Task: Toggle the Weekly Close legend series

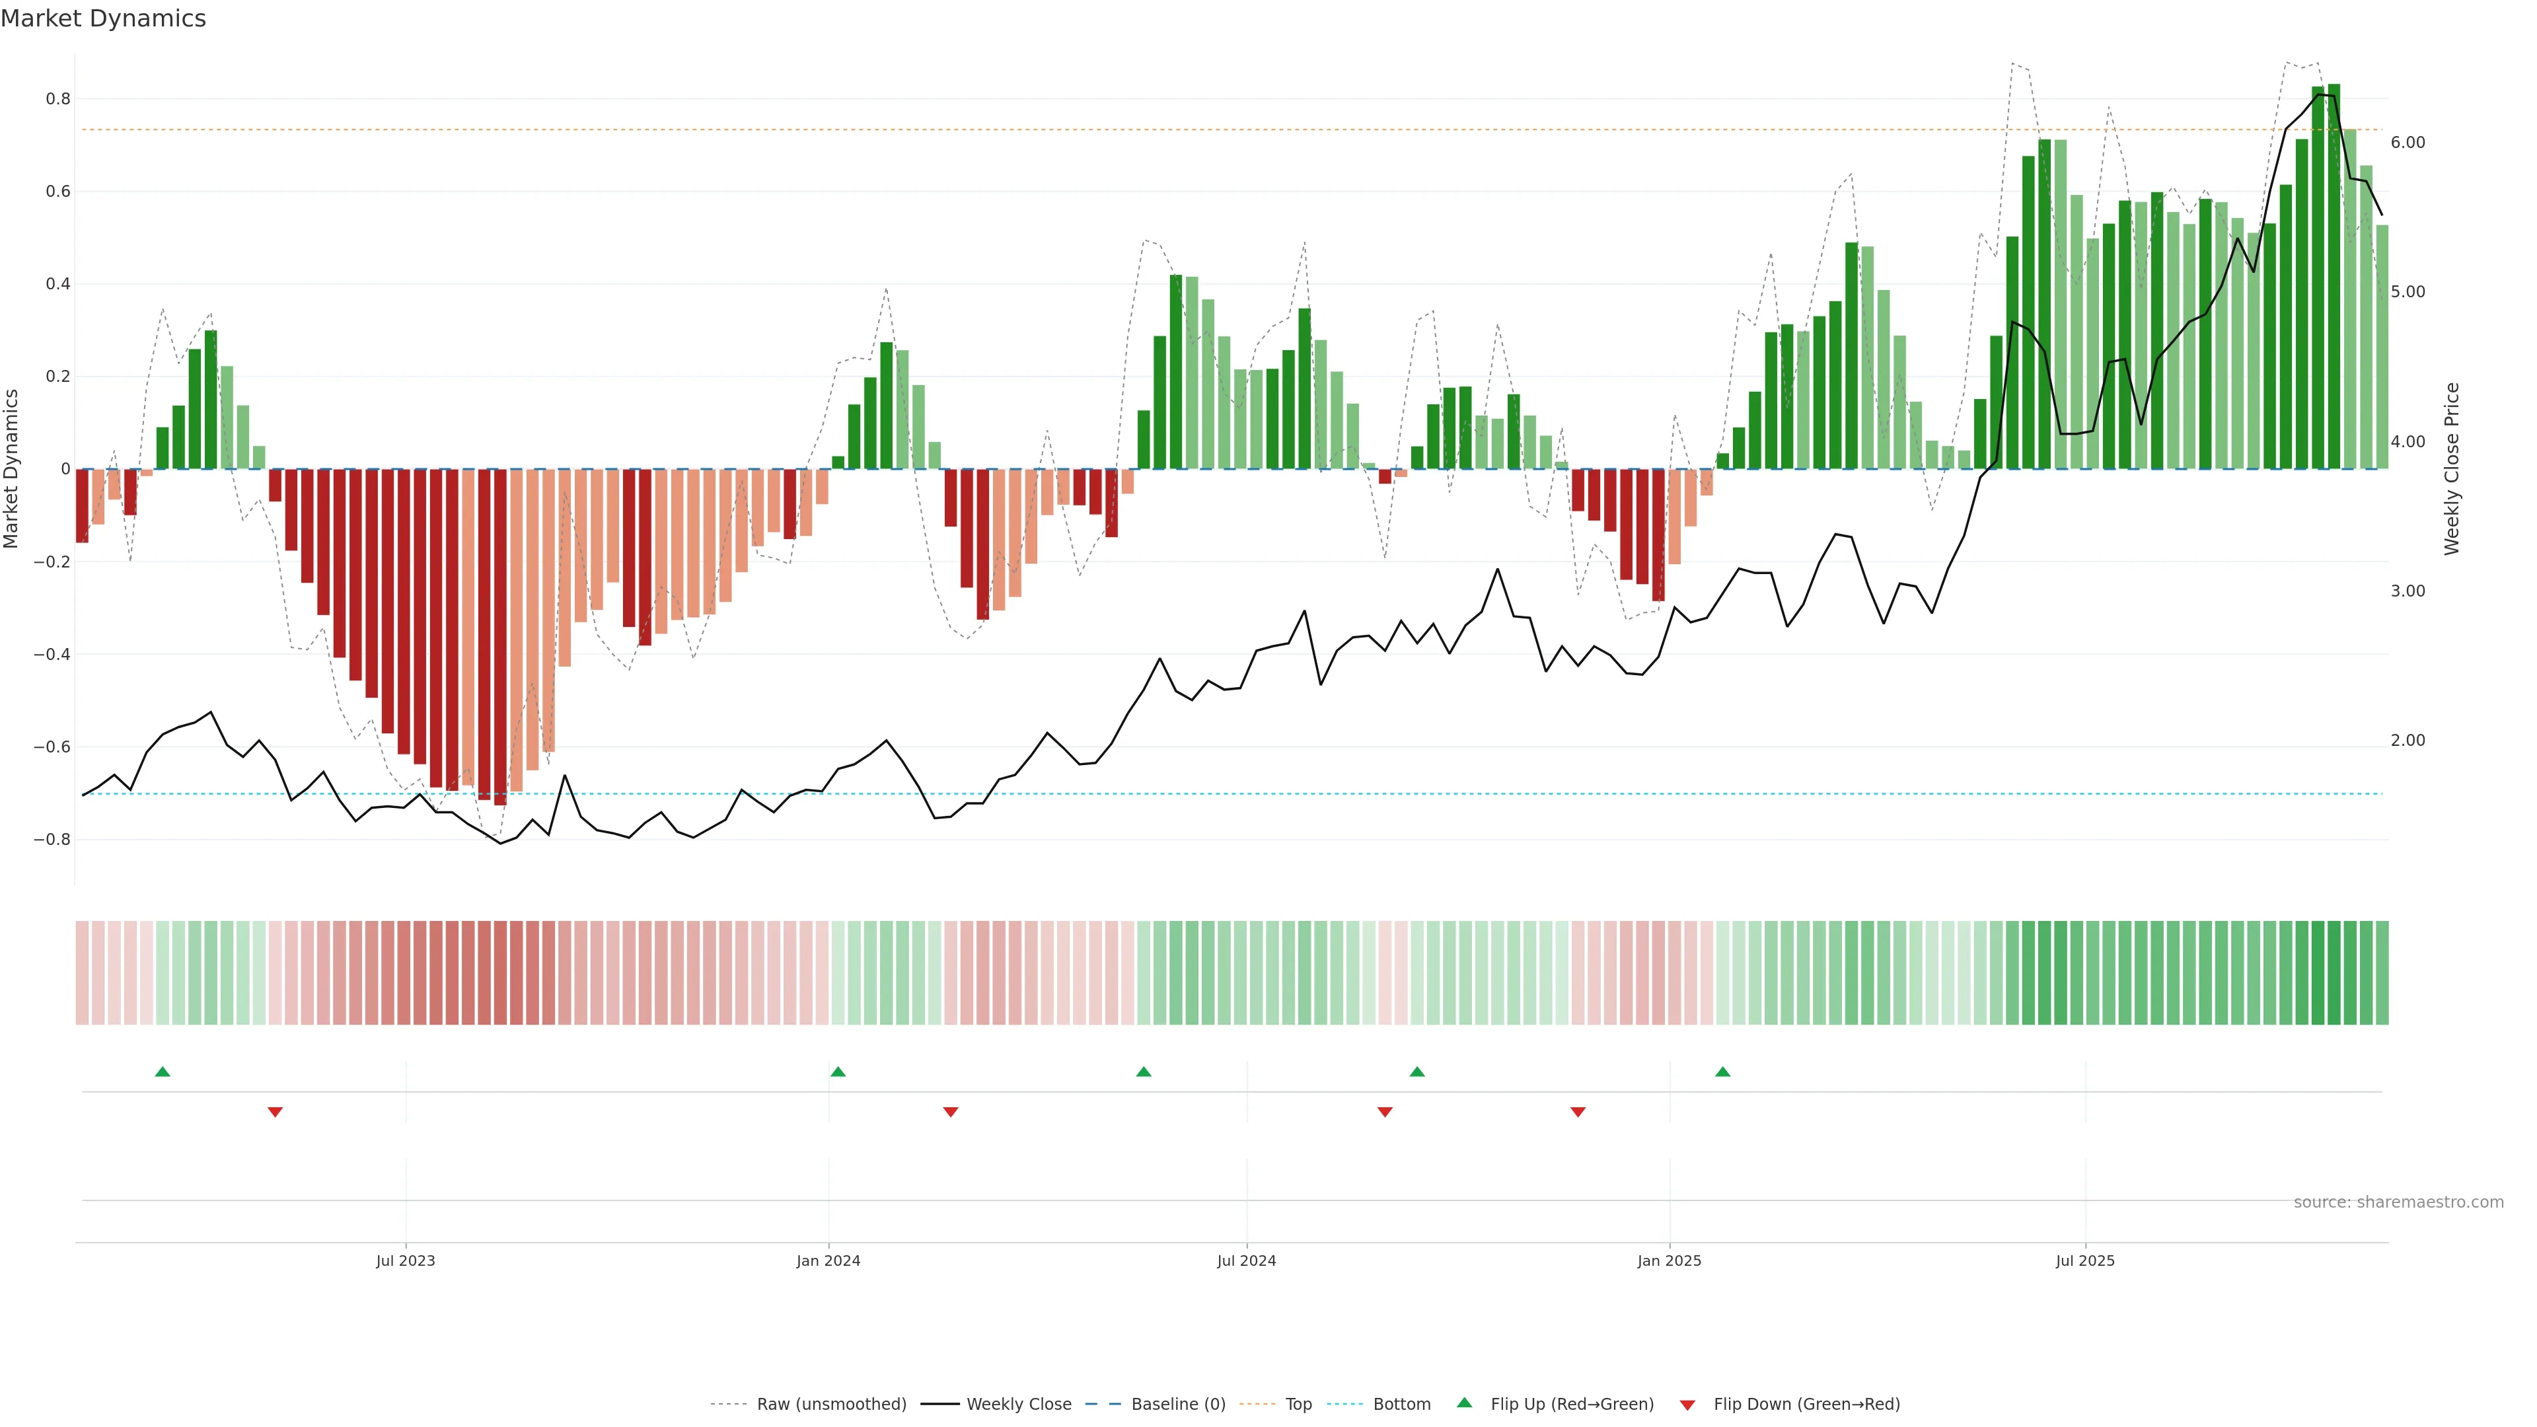Action: [x=1018, y=1405]
